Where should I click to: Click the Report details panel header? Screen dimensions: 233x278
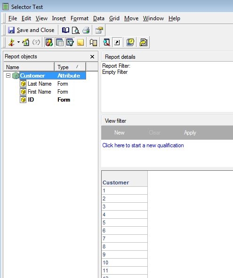(x=167, y=57)
